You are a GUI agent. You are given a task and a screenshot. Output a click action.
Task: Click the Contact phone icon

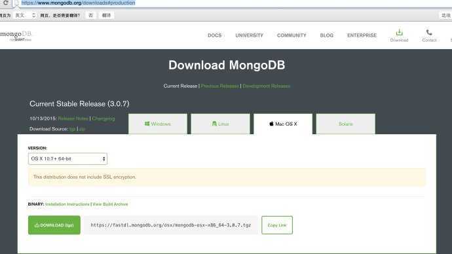click(x=429, y=35)
